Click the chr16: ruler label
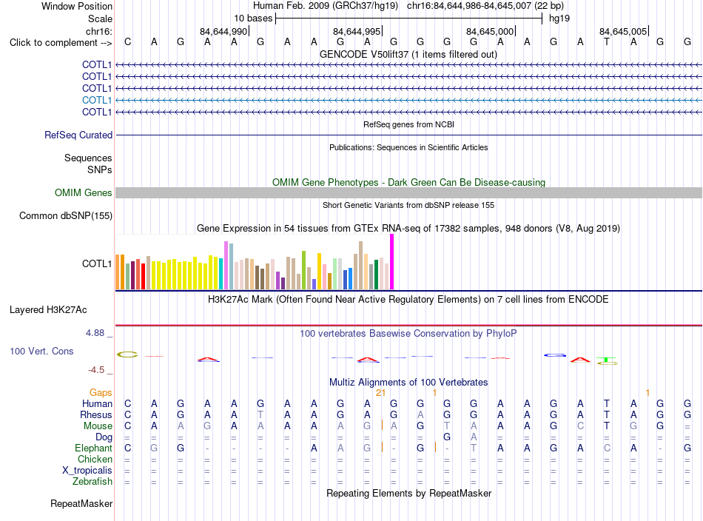The image size is (703, 521). 98,31
